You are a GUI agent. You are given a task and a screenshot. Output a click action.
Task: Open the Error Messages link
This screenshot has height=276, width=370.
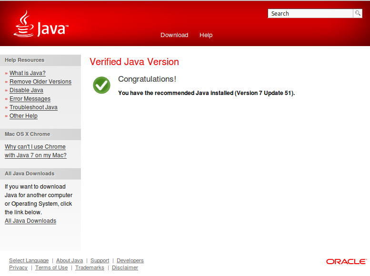coord(30,99)
